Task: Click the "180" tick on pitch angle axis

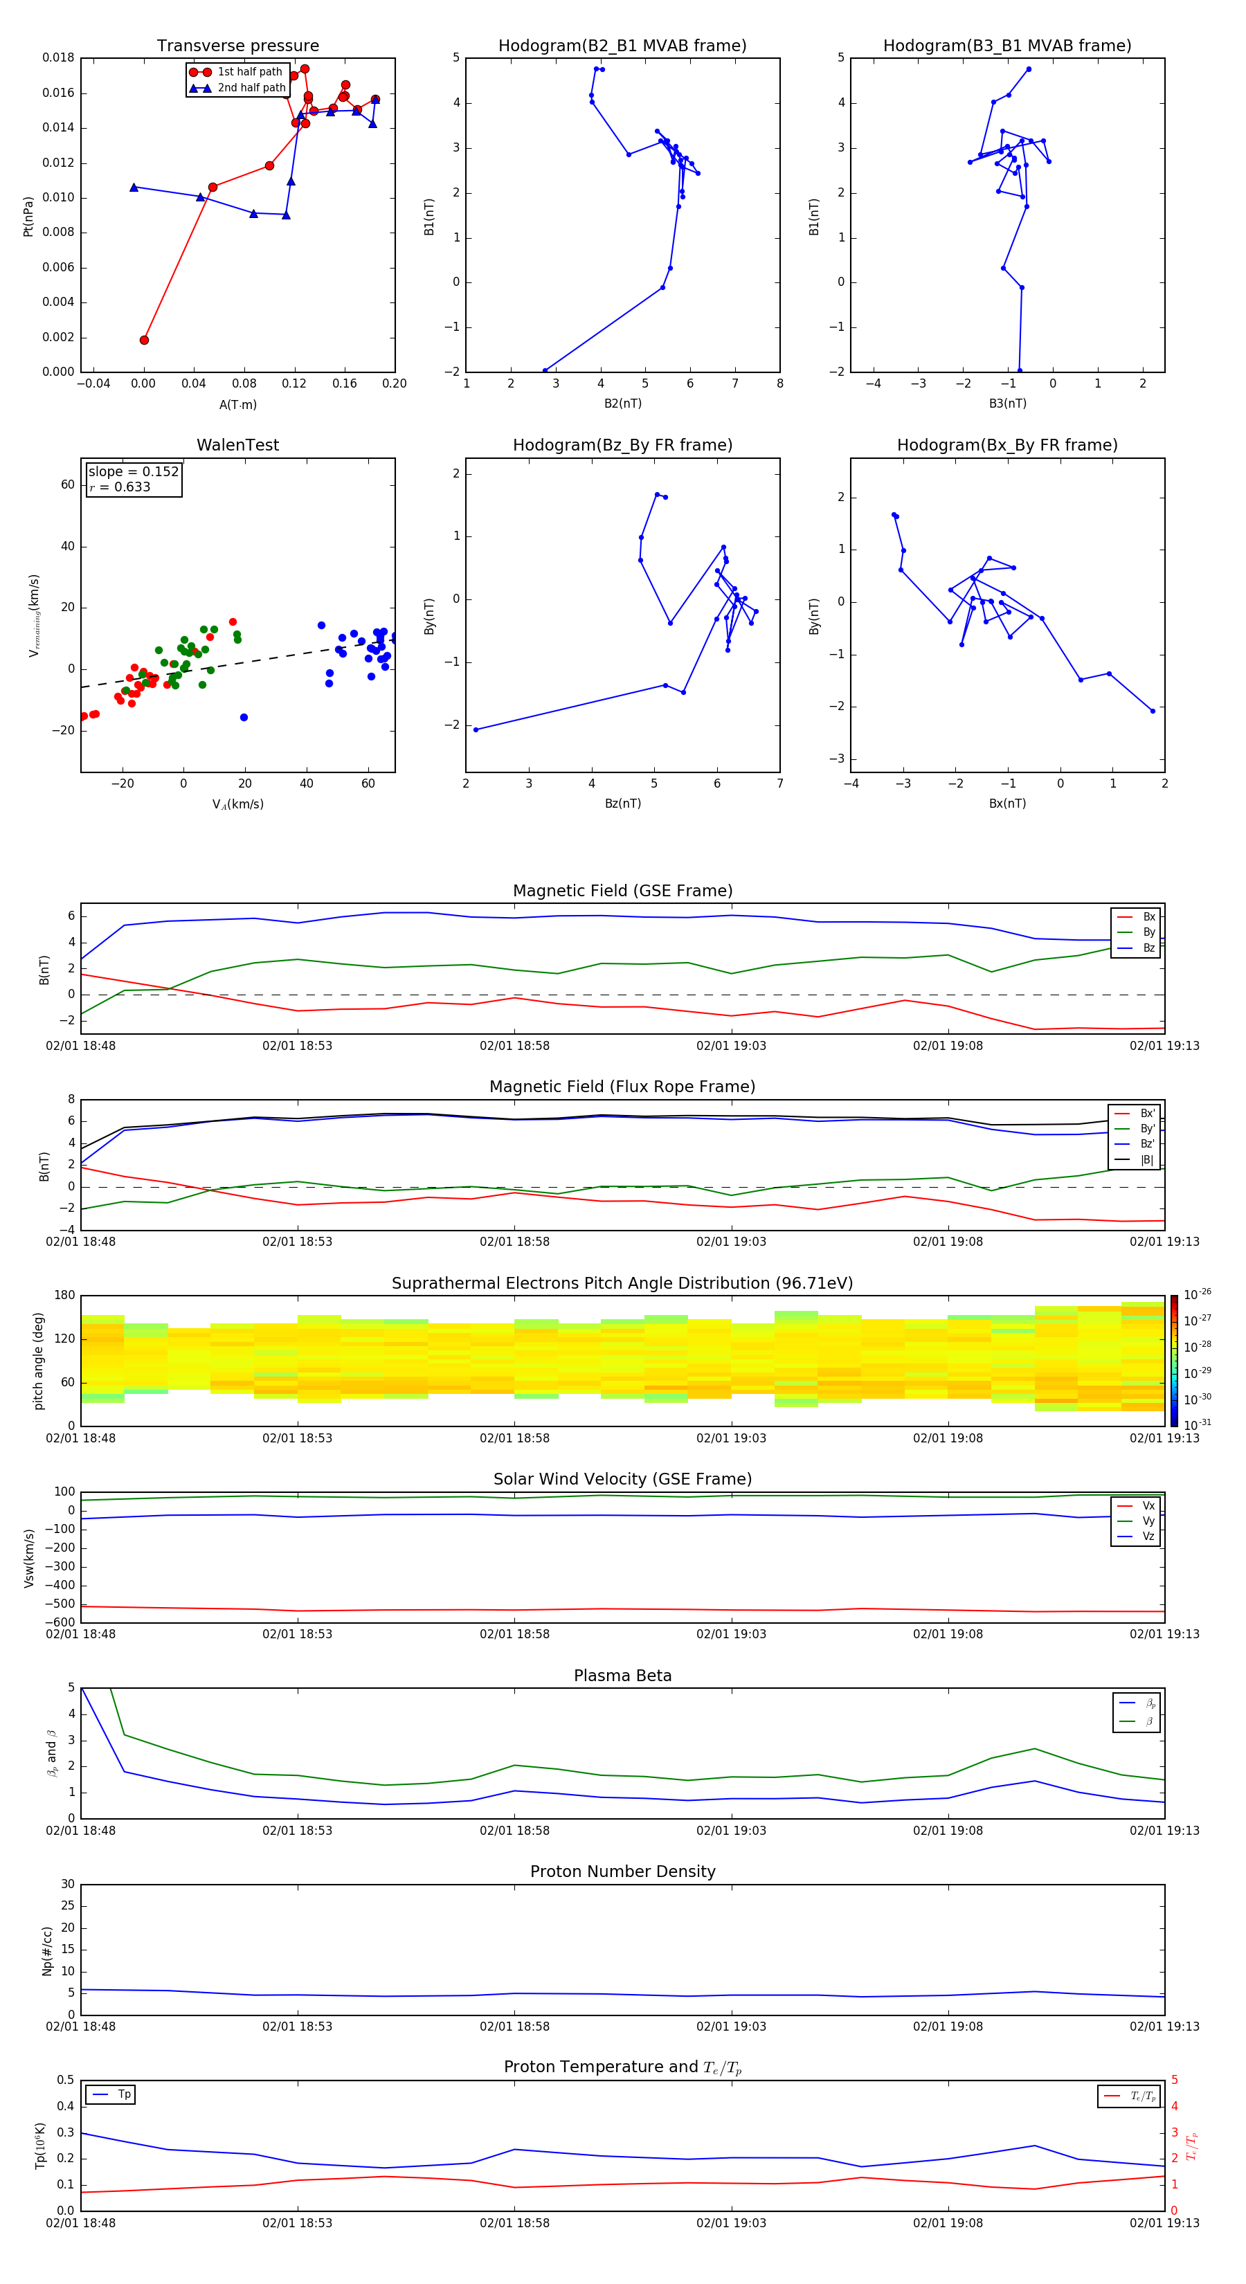Action: 65,1296
